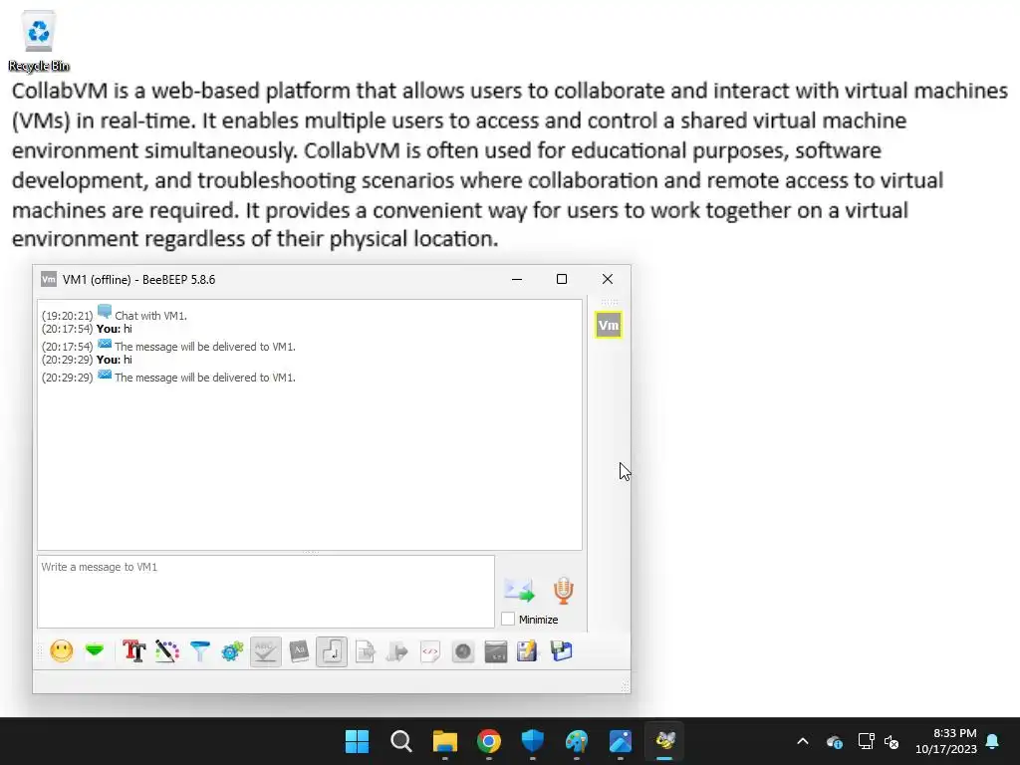Switch to BeeBEEP bee icon in taskbar
Image resolution: width=1020 pixels, height=765 pixels.
point(664,741)
